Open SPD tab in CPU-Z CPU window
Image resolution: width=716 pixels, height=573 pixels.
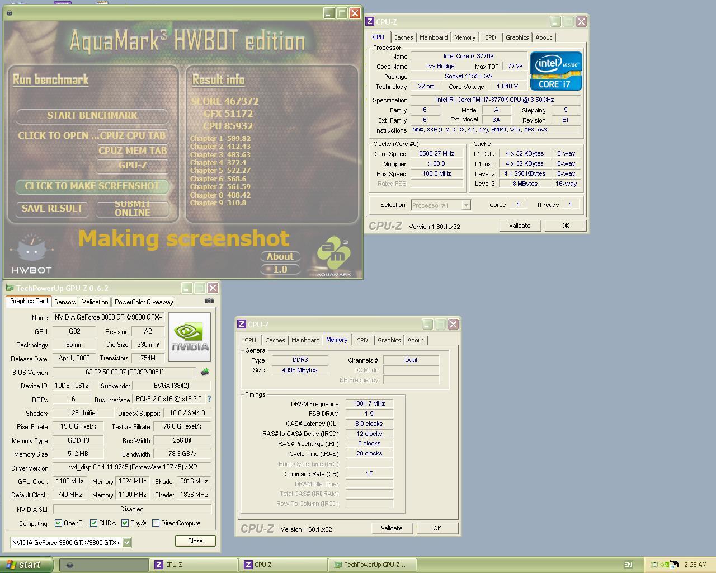491,37
